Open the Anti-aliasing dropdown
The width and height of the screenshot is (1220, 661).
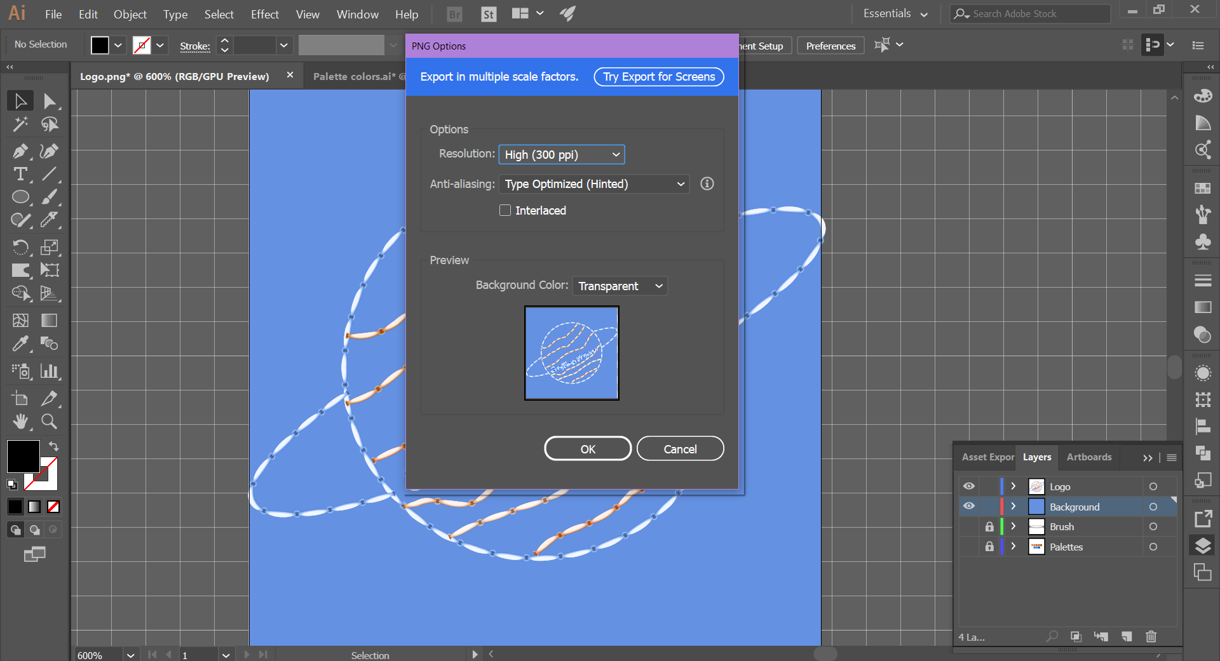[x=594, y=184]
